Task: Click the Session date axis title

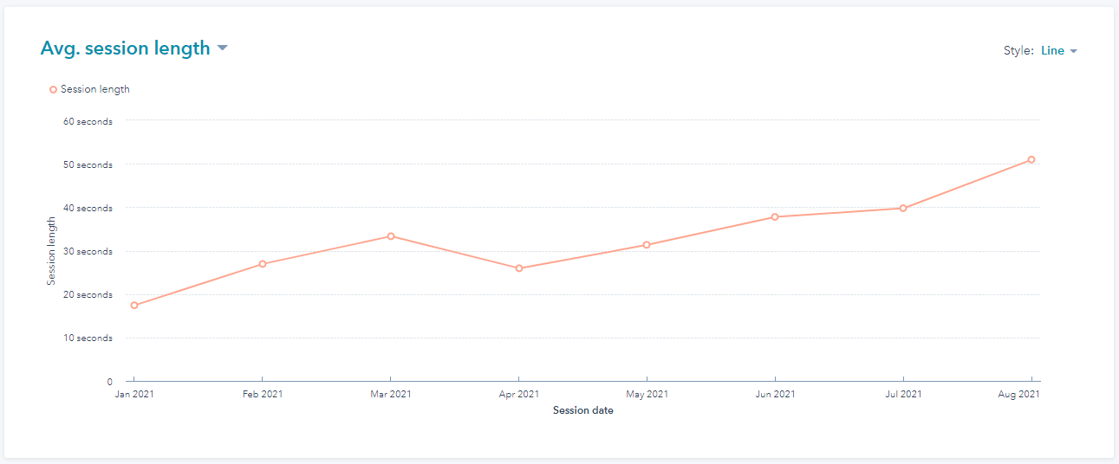Action: tap(582, 410)
